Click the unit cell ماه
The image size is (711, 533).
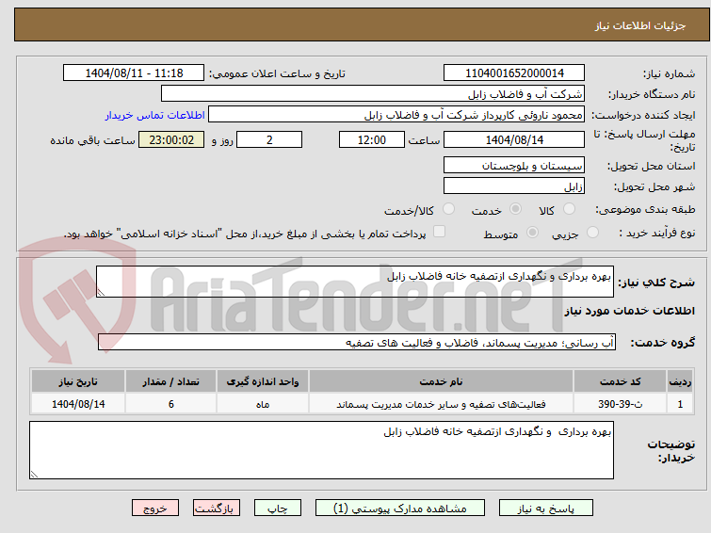coord(263,404)
